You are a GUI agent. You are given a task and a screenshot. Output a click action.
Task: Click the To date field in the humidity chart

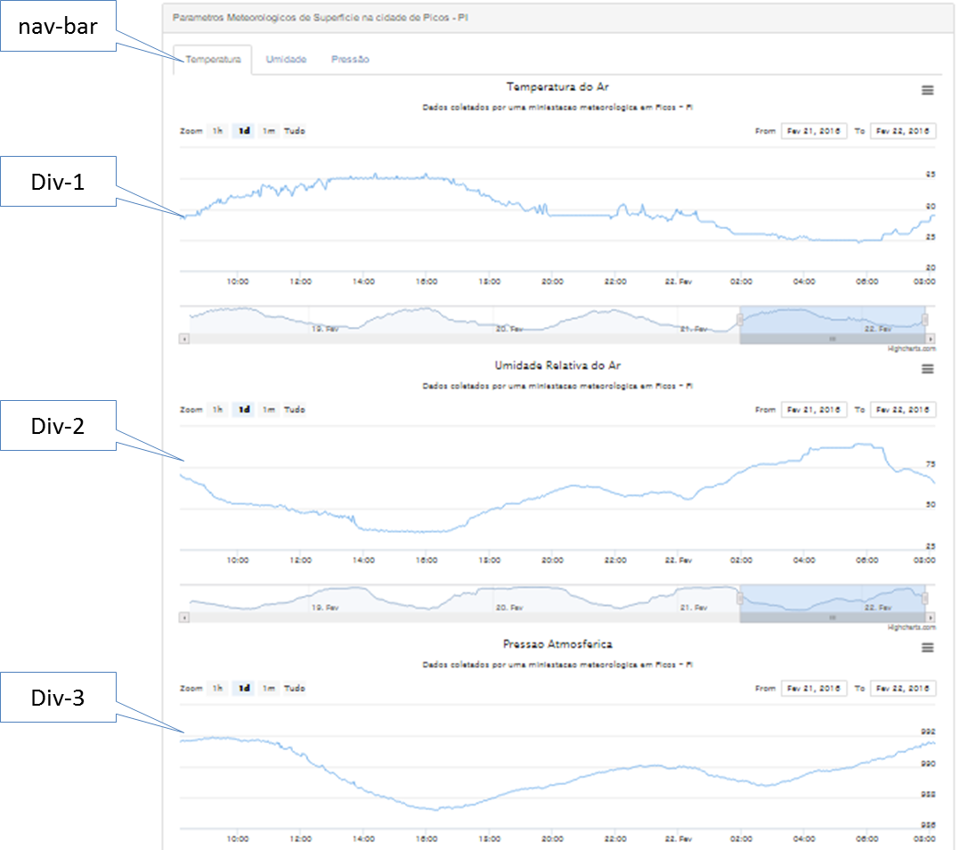tap(903, 409)
